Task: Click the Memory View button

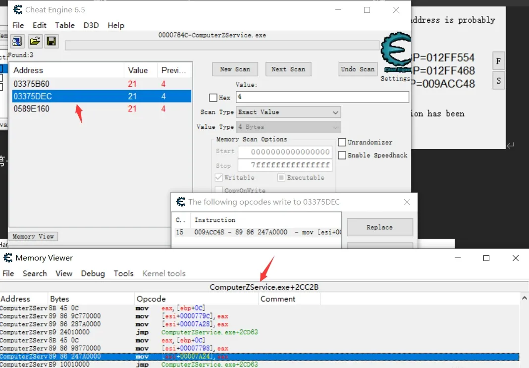Action: [x=33, y=236]
